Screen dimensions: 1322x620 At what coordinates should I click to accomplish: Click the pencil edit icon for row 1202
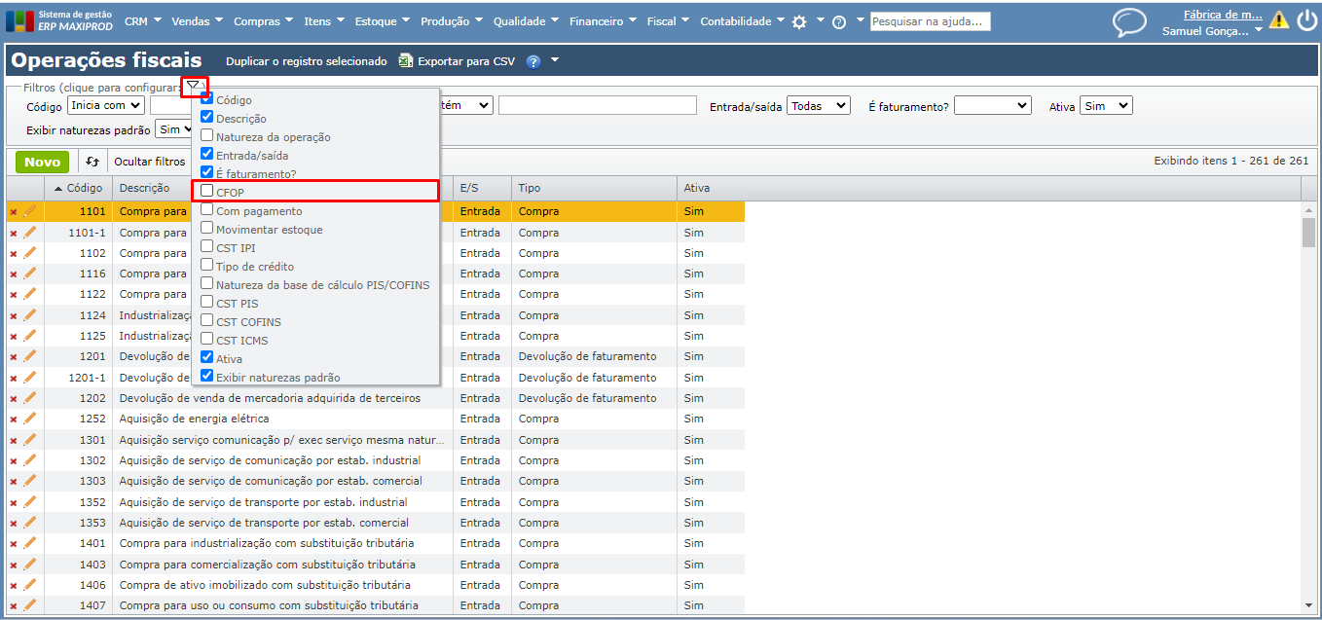point(29,398)
